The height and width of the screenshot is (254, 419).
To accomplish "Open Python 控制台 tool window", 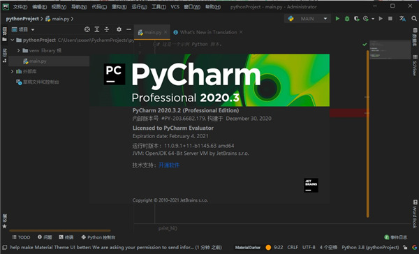I will (x=98, y=237).
